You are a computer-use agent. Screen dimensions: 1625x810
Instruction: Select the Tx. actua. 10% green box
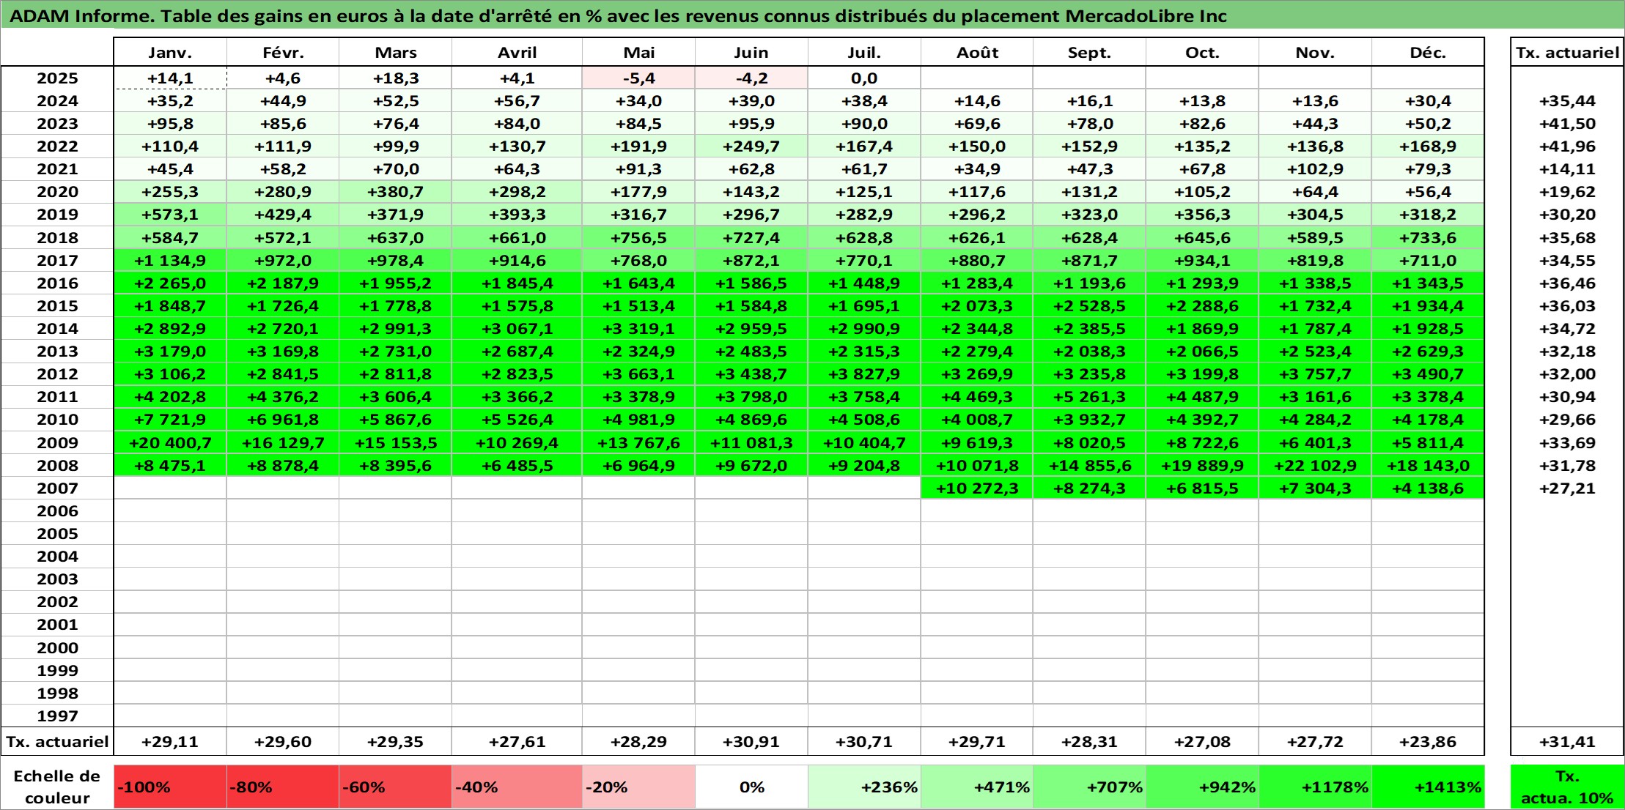(1567, 787)
